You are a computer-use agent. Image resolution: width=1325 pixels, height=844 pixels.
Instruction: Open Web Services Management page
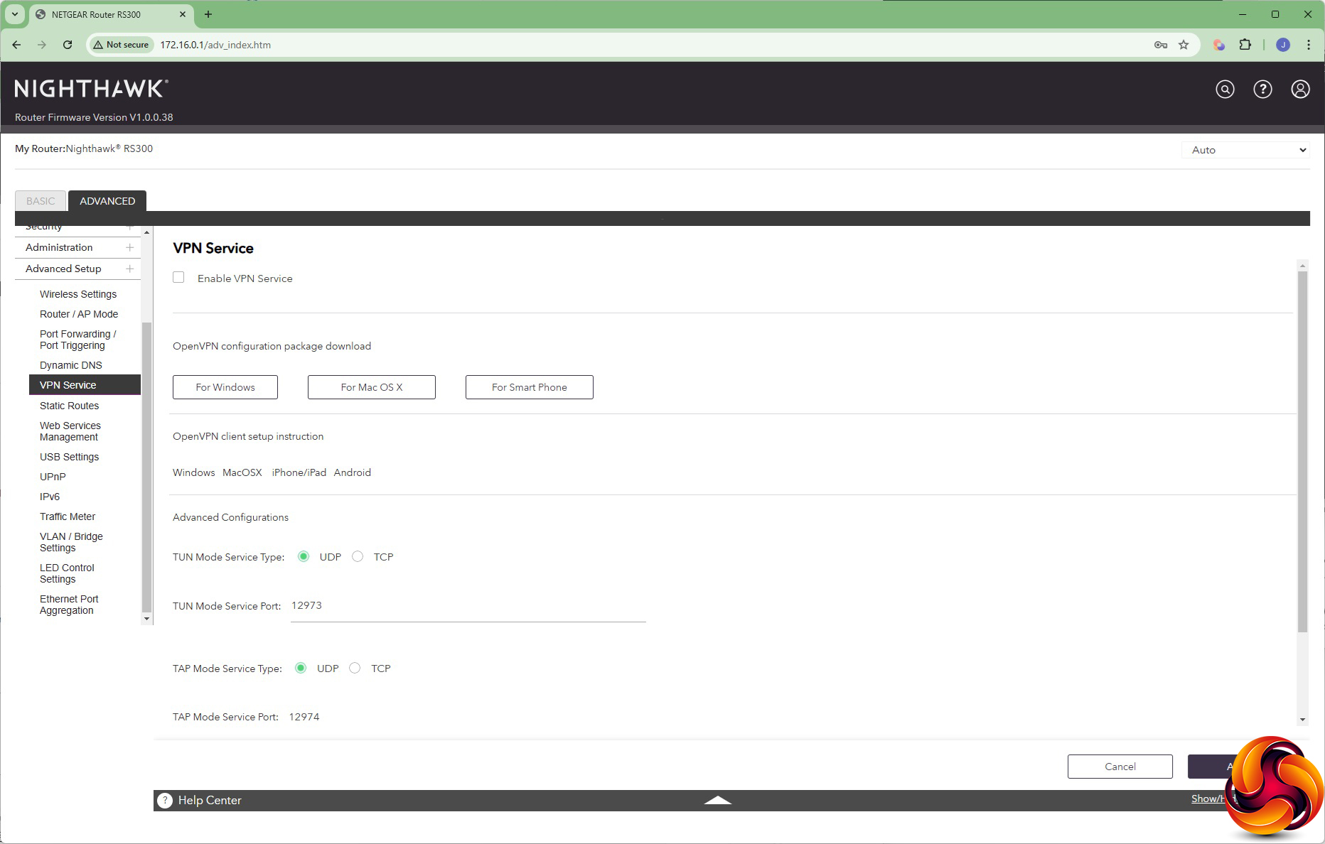[70, 431]
